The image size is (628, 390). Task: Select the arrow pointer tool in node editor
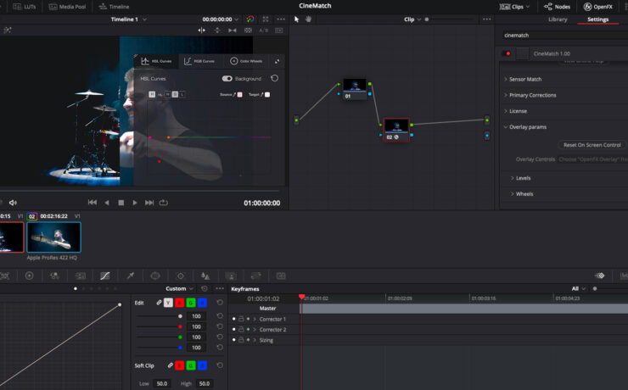296,19
